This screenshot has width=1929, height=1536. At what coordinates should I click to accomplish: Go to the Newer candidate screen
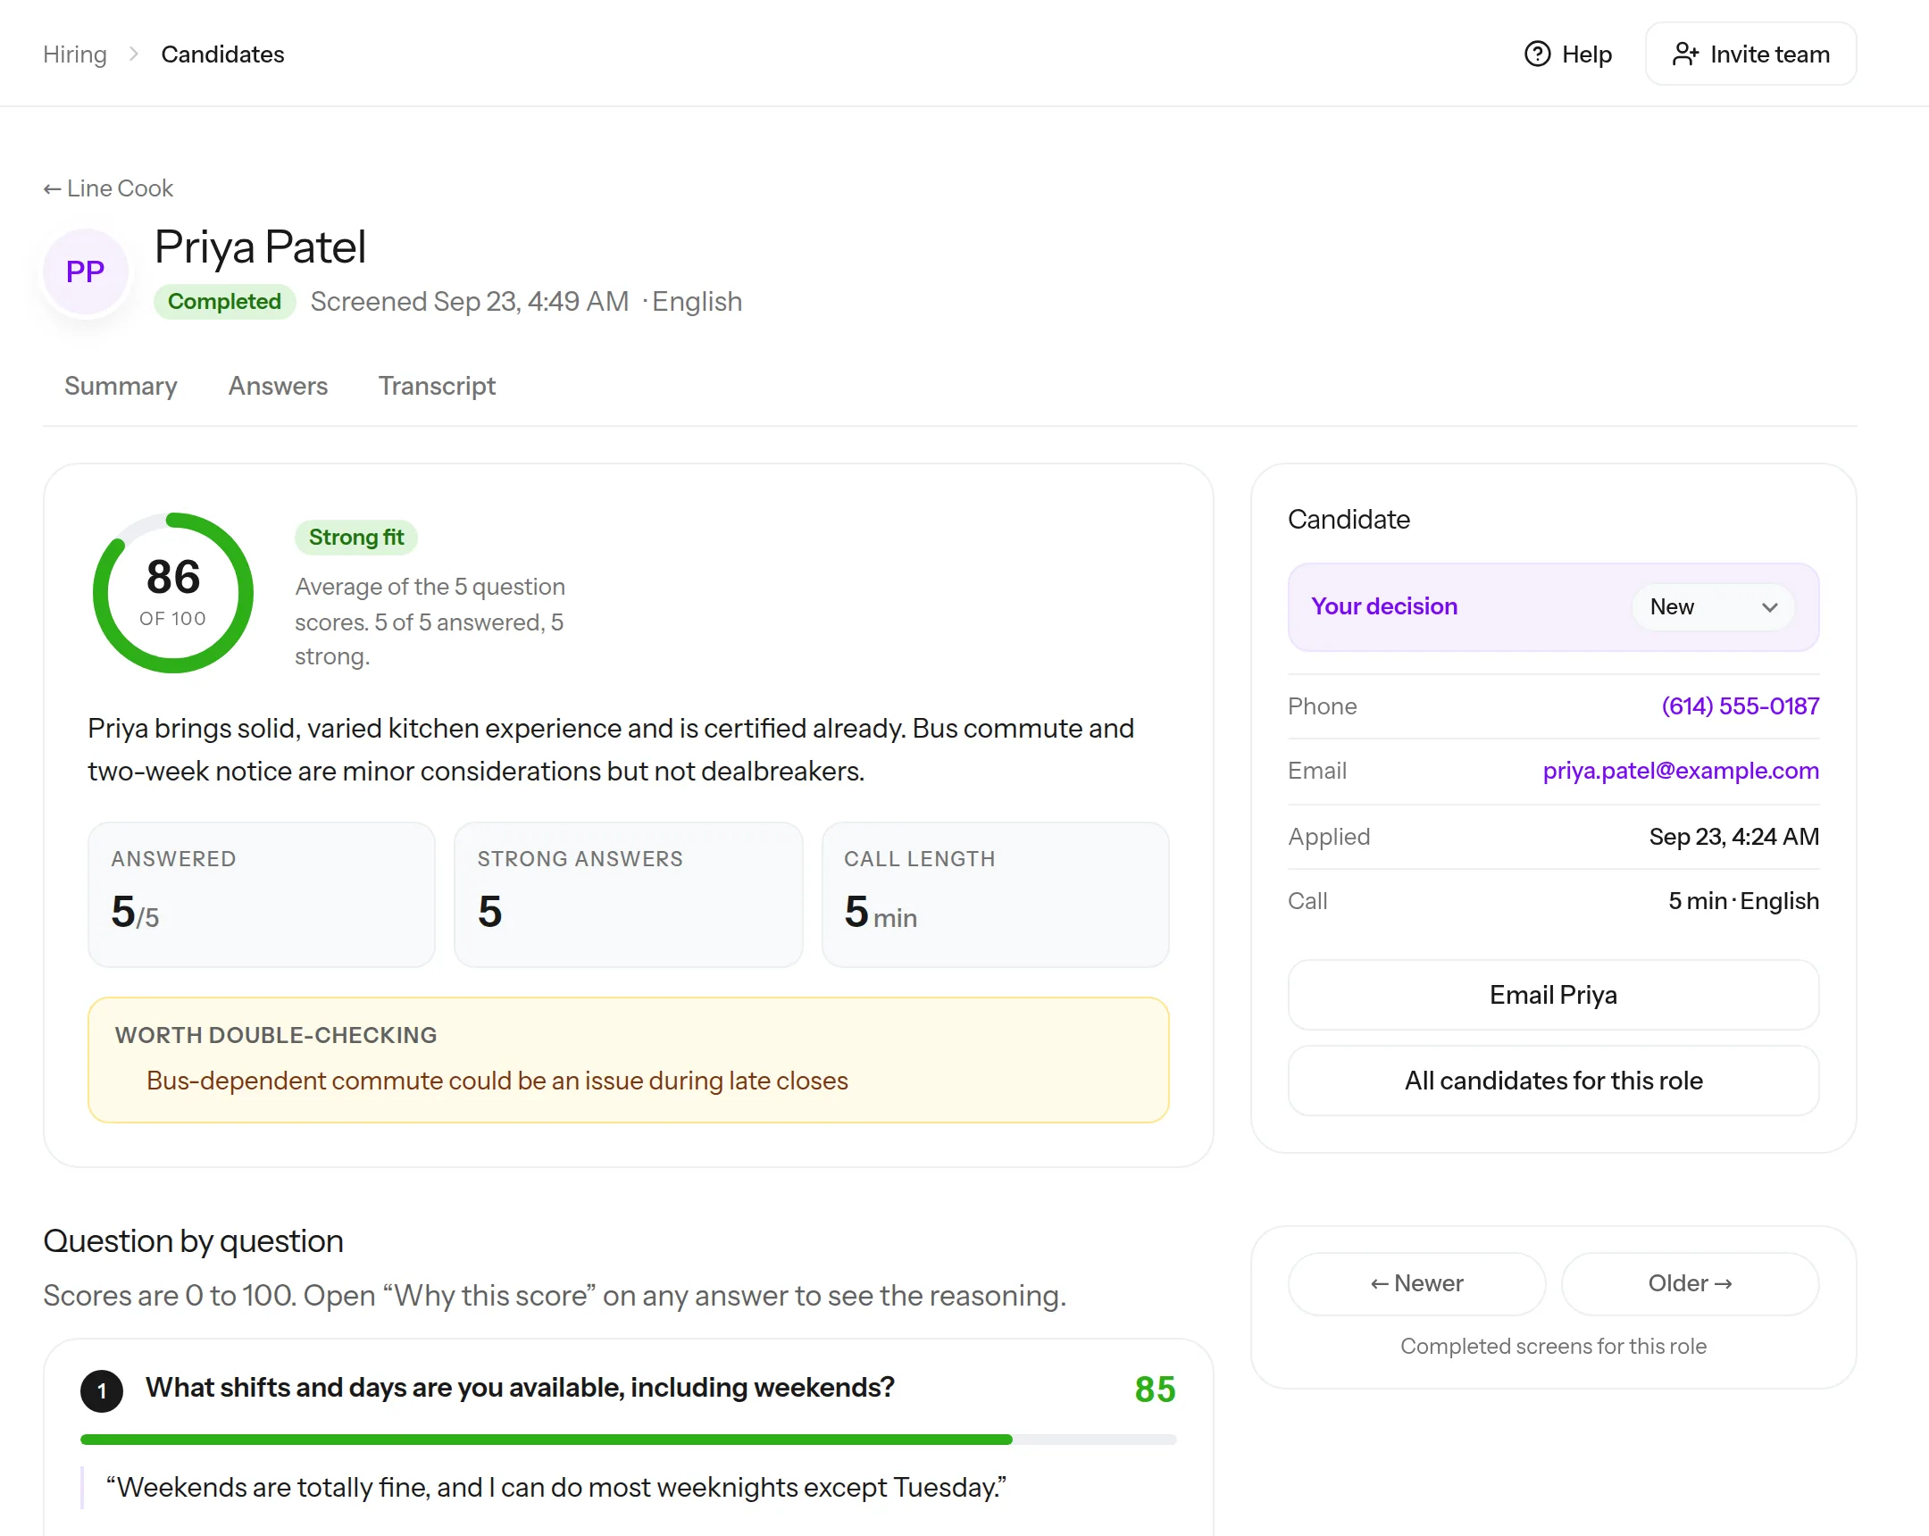(x=1416, y=1284)
